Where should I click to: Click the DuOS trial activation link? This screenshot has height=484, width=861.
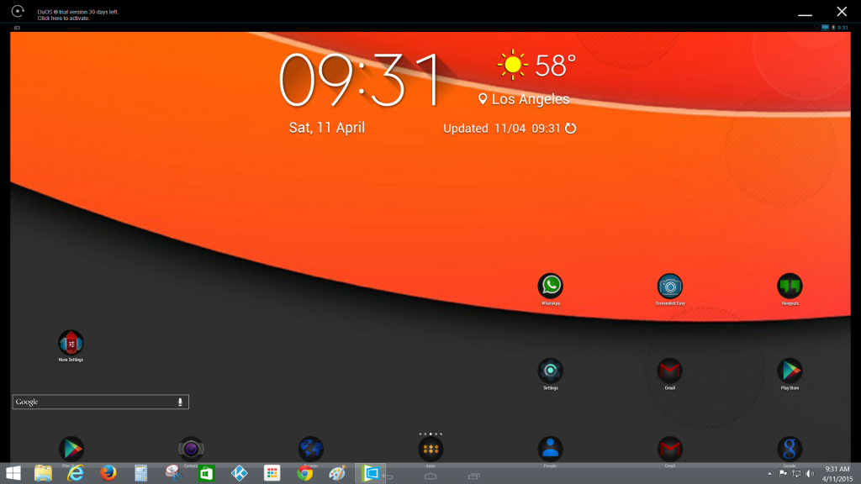point(63,18)
